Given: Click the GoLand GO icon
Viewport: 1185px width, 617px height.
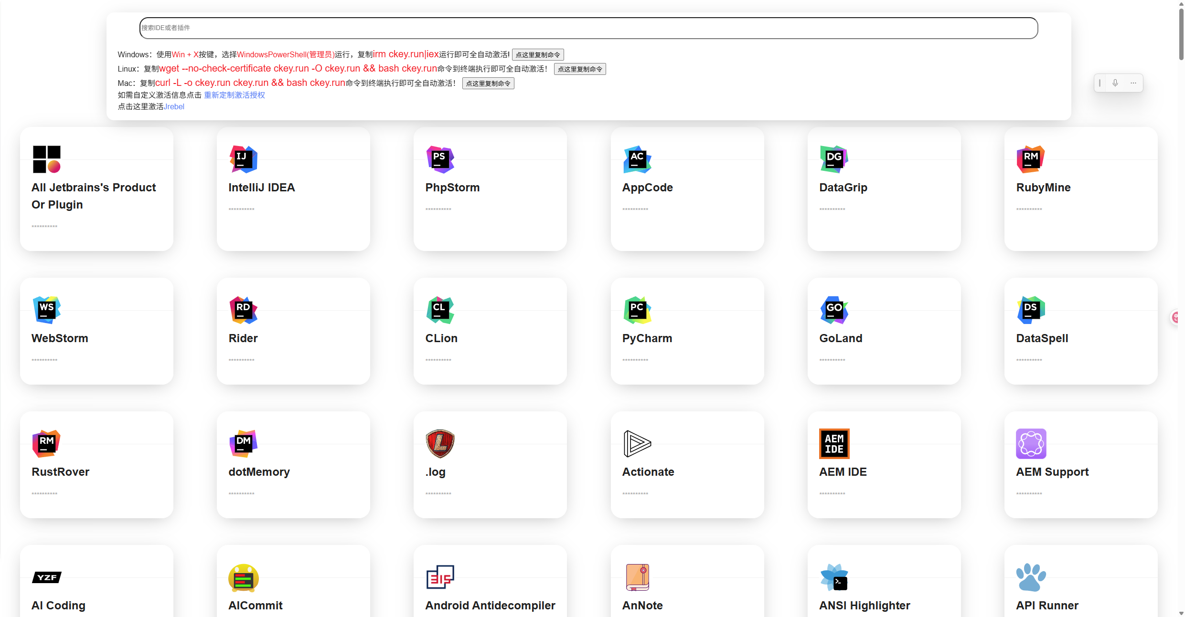Looking at the screenshot, I should tap(834, 310).
